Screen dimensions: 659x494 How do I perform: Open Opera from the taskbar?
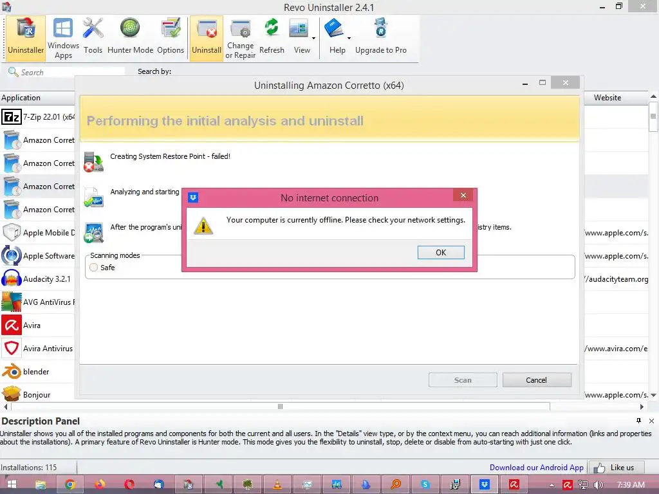point(129,484)
